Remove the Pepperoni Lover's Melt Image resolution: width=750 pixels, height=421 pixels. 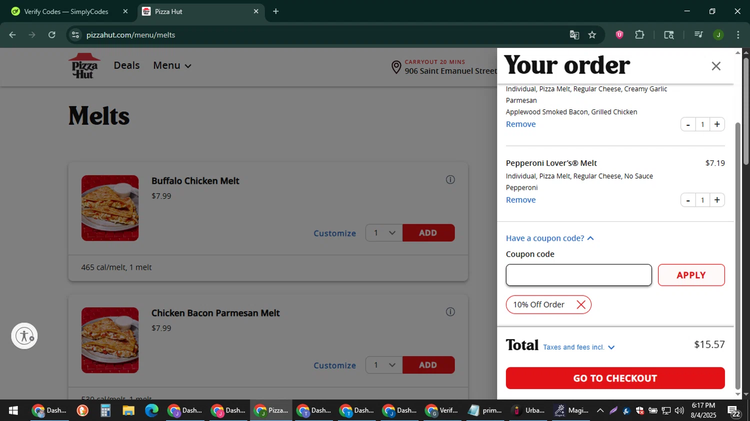tap(520, 200)
